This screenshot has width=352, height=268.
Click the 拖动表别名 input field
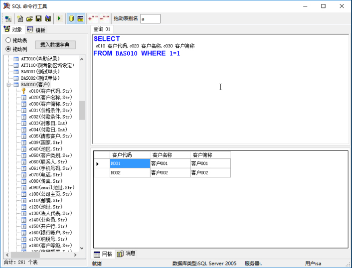[150, 18]
